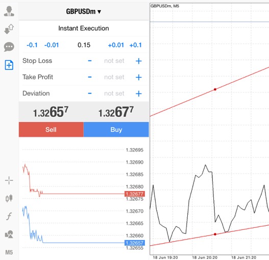Screen dimensions: 269x260
Task: Open the indicators function icon
Action: [x=9, y=216]
